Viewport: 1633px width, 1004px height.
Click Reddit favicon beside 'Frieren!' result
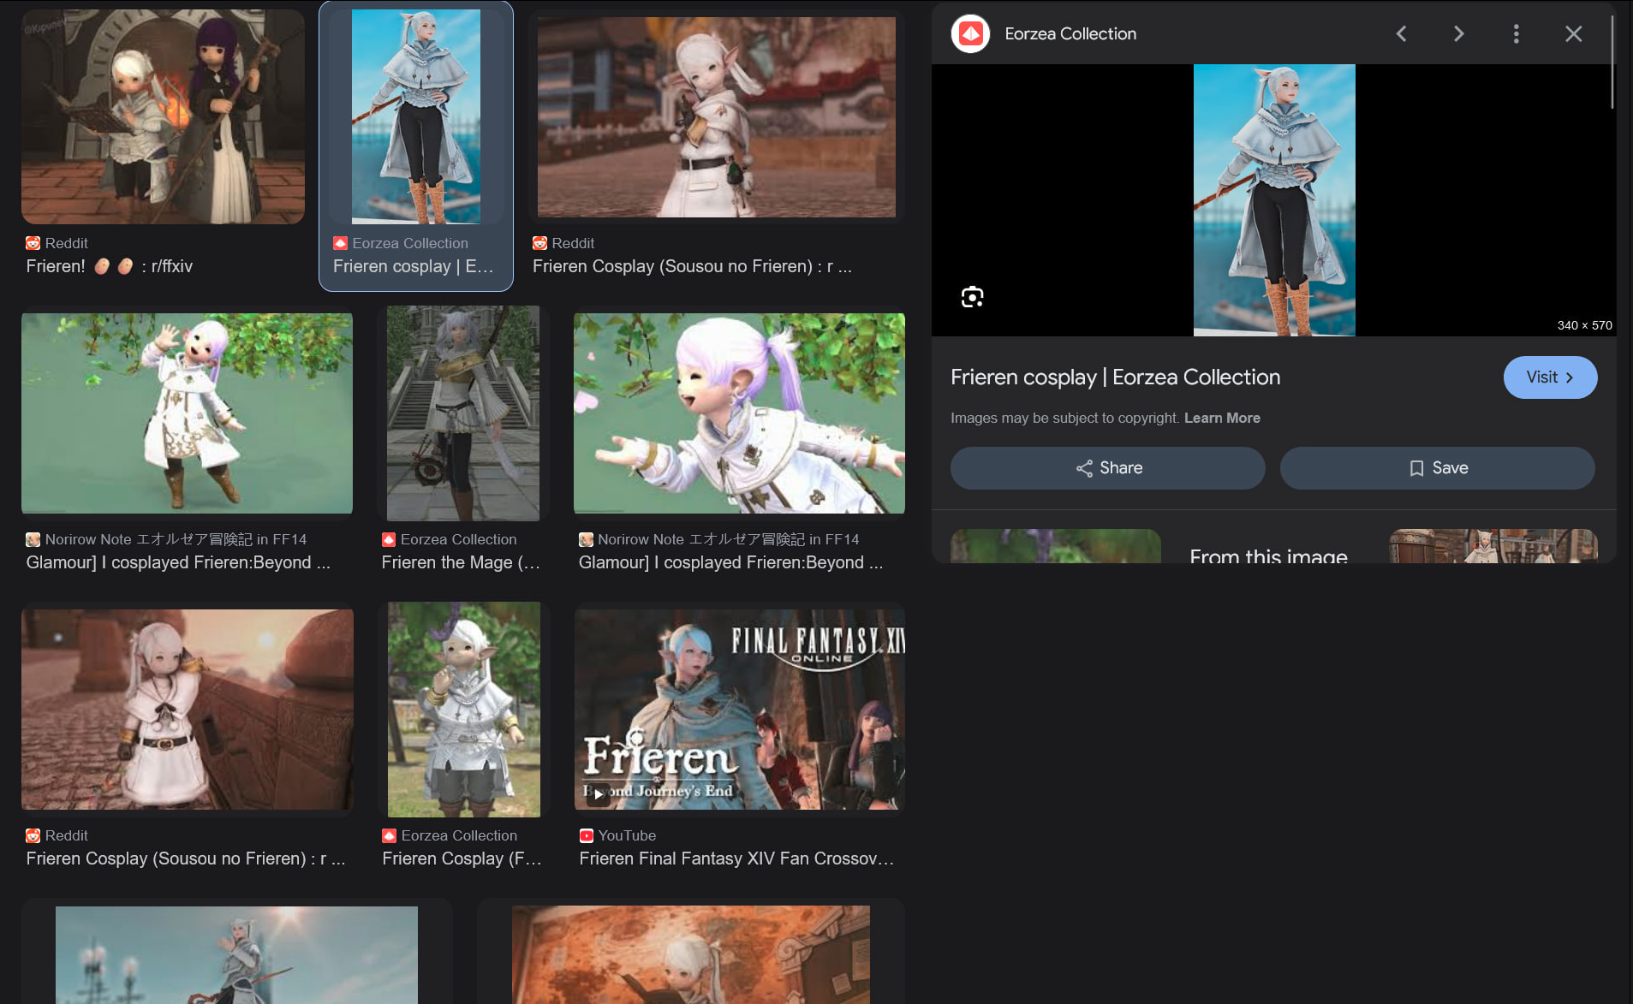[33, 243]
